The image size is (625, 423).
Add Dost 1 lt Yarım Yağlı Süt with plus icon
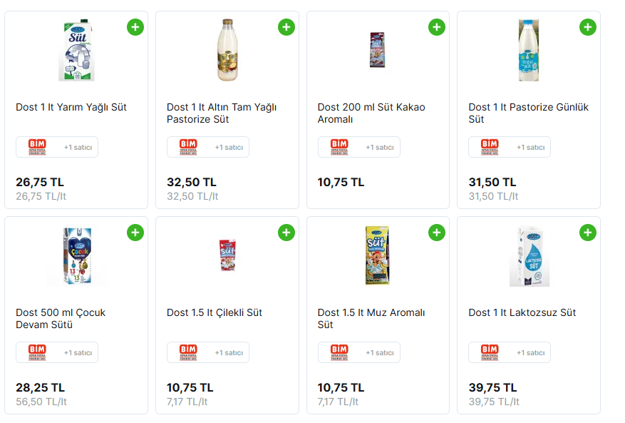tap(135, 27)
